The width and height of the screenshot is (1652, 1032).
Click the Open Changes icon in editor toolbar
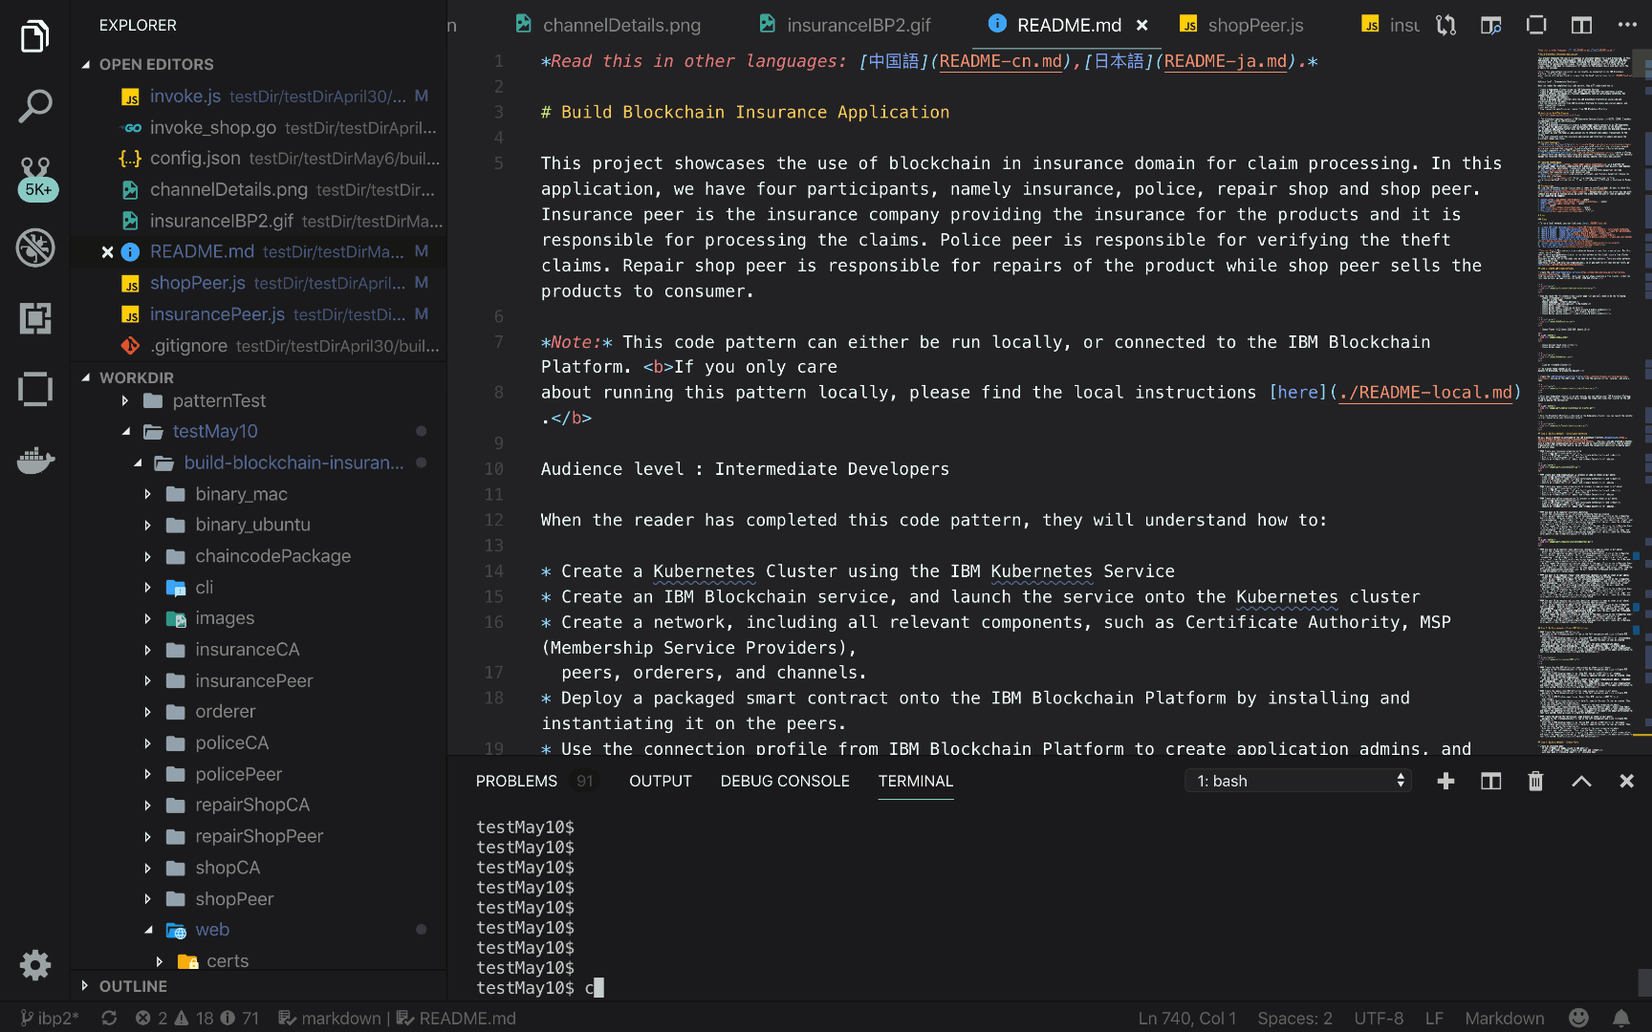coord(1446,25)
